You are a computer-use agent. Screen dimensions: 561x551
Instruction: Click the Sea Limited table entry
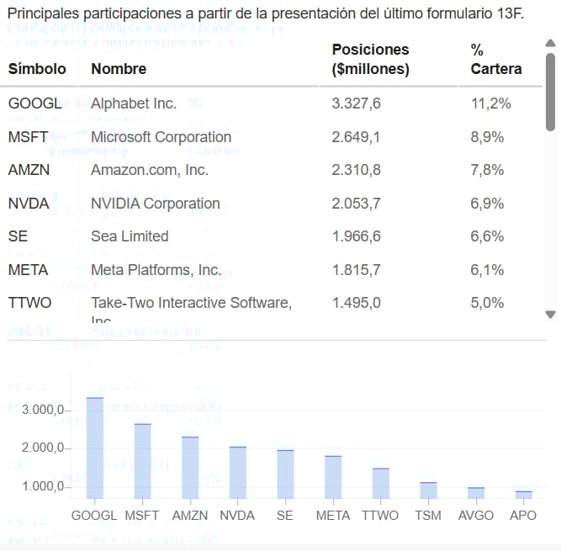(130, 236)
